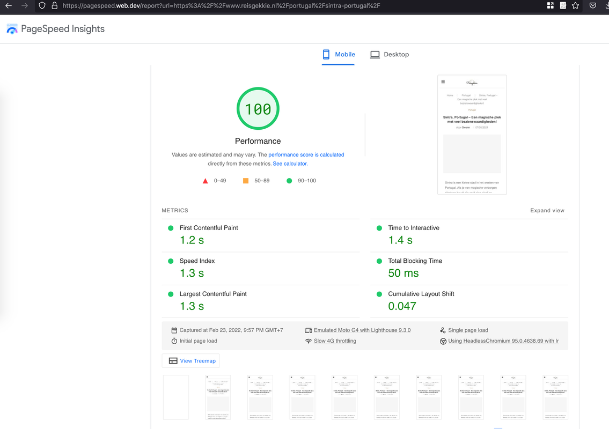The width and height of the screenshot is (609, 429).
Task: Click the browser back arrow
Action: (x=9, y=6)
